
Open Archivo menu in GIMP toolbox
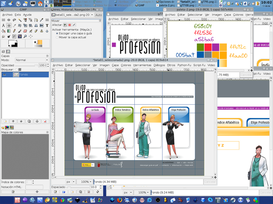7,15
